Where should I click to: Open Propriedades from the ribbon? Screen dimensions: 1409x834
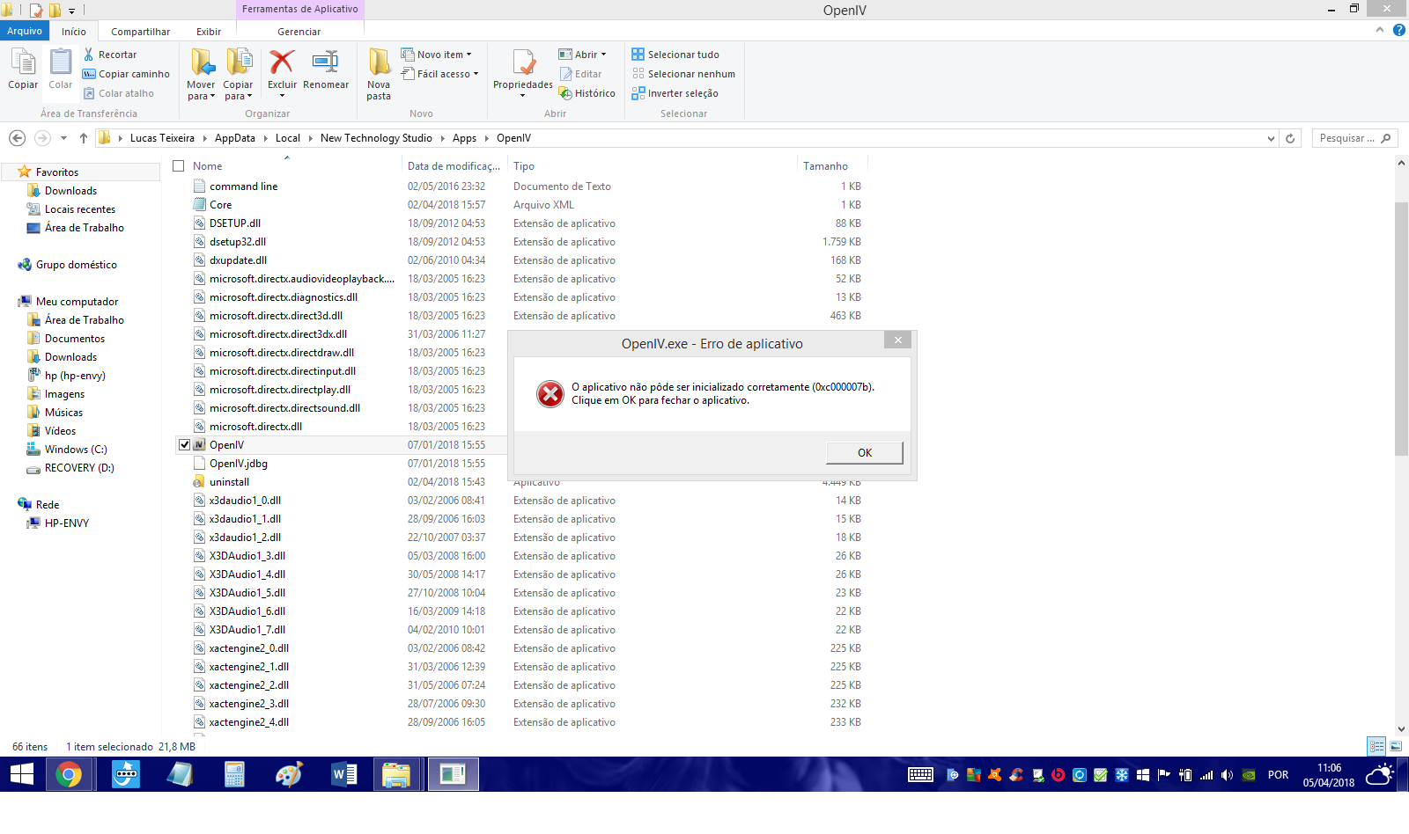[523, 65]
